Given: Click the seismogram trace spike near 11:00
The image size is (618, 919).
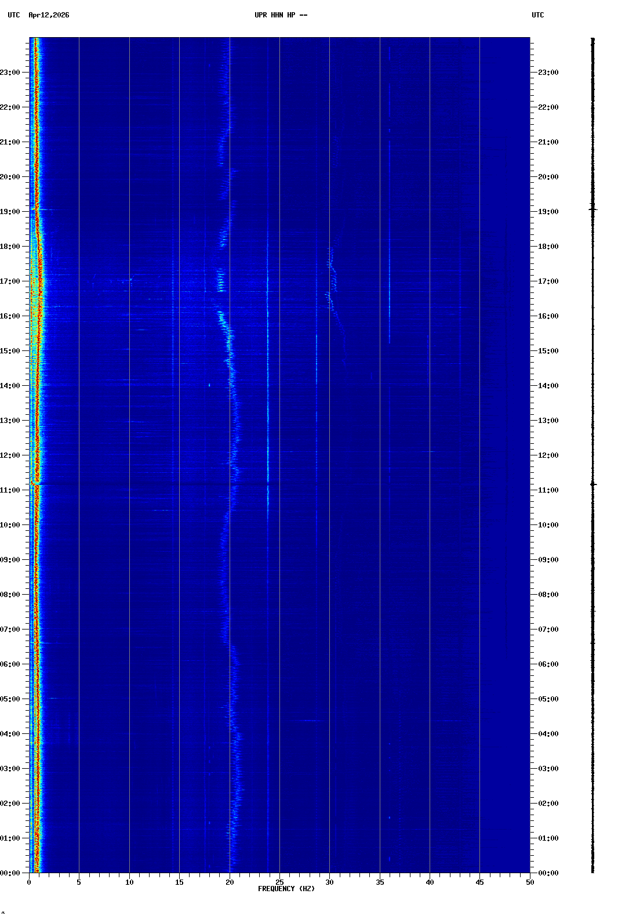Looking at the screenshot, I should 592,483.
